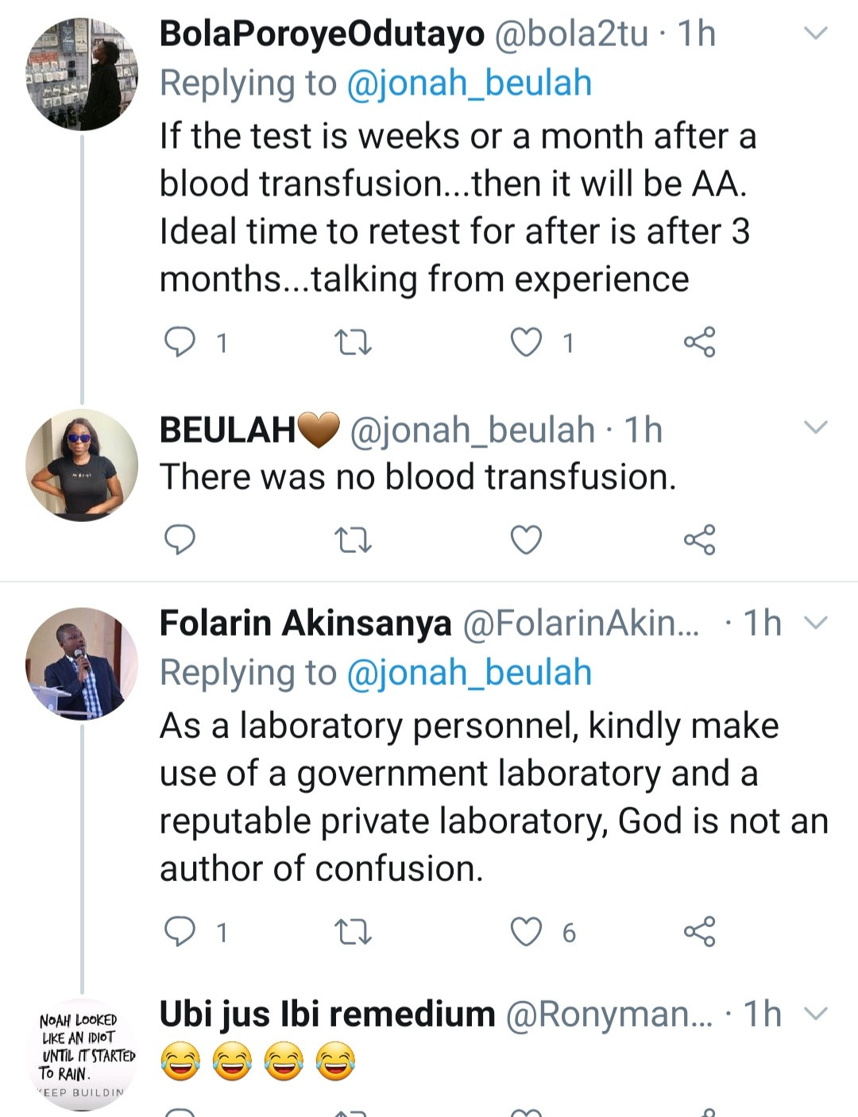The image size is (858, 1117).
Task: Open @jonah_beulah mention in Folarin's reply
Action: tap(469, 673)
